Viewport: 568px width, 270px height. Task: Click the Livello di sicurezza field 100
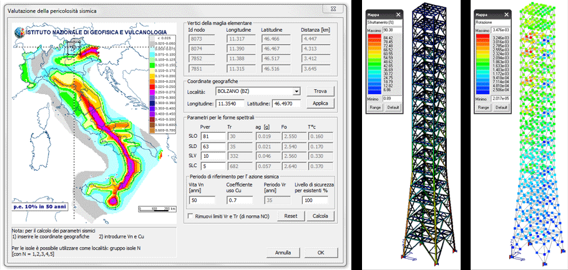click(315, 200)
